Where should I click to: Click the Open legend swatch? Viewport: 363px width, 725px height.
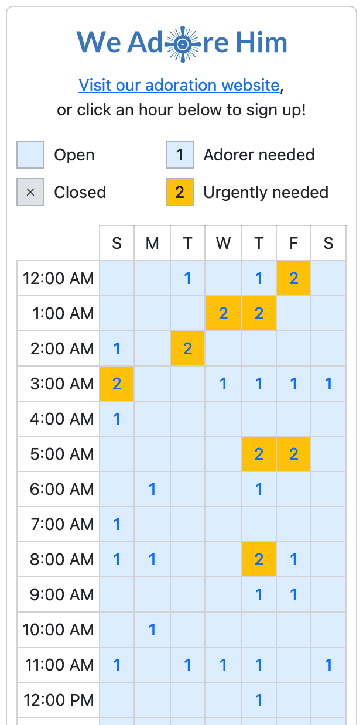pyautogui.click(x=30, y=155)
